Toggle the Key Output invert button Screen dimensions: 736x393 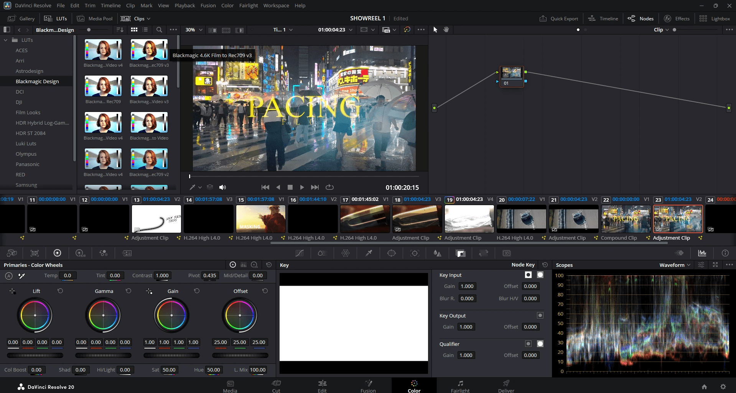pyautogui.click(x=540, y=315)
